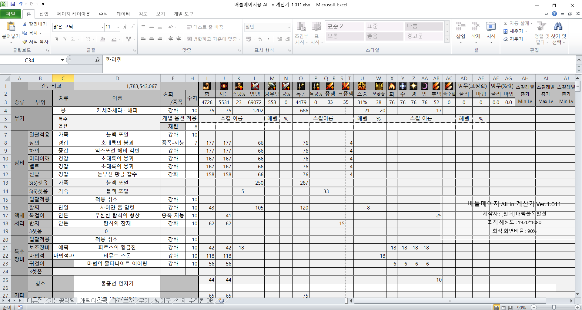This screenshot has height=310, width=582.
Task: Click the insert function fx icon
Action: click(97, 60)
